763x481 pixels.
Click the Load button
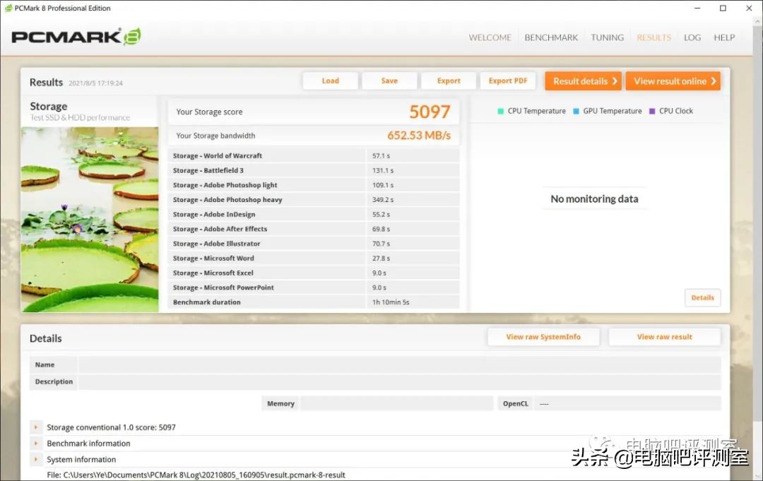point(330,81)
